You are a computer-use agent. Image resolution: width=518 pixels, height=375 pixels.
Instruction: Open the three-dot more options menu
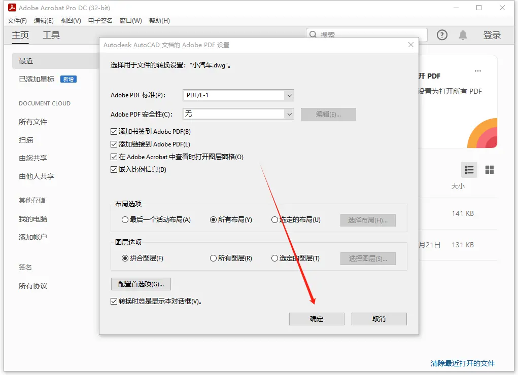tap(478, 71)
